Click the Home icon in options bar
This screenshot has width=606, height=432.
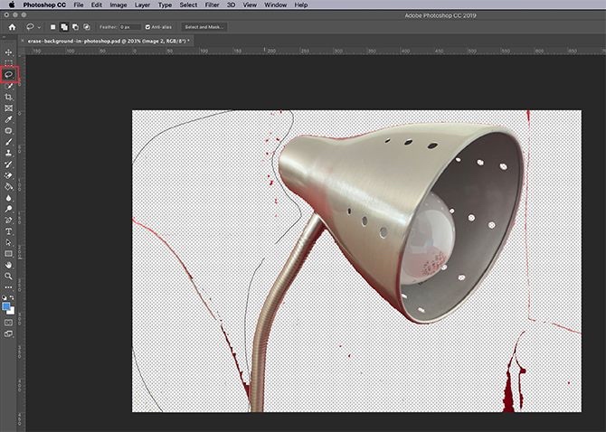tap(12, 27)
